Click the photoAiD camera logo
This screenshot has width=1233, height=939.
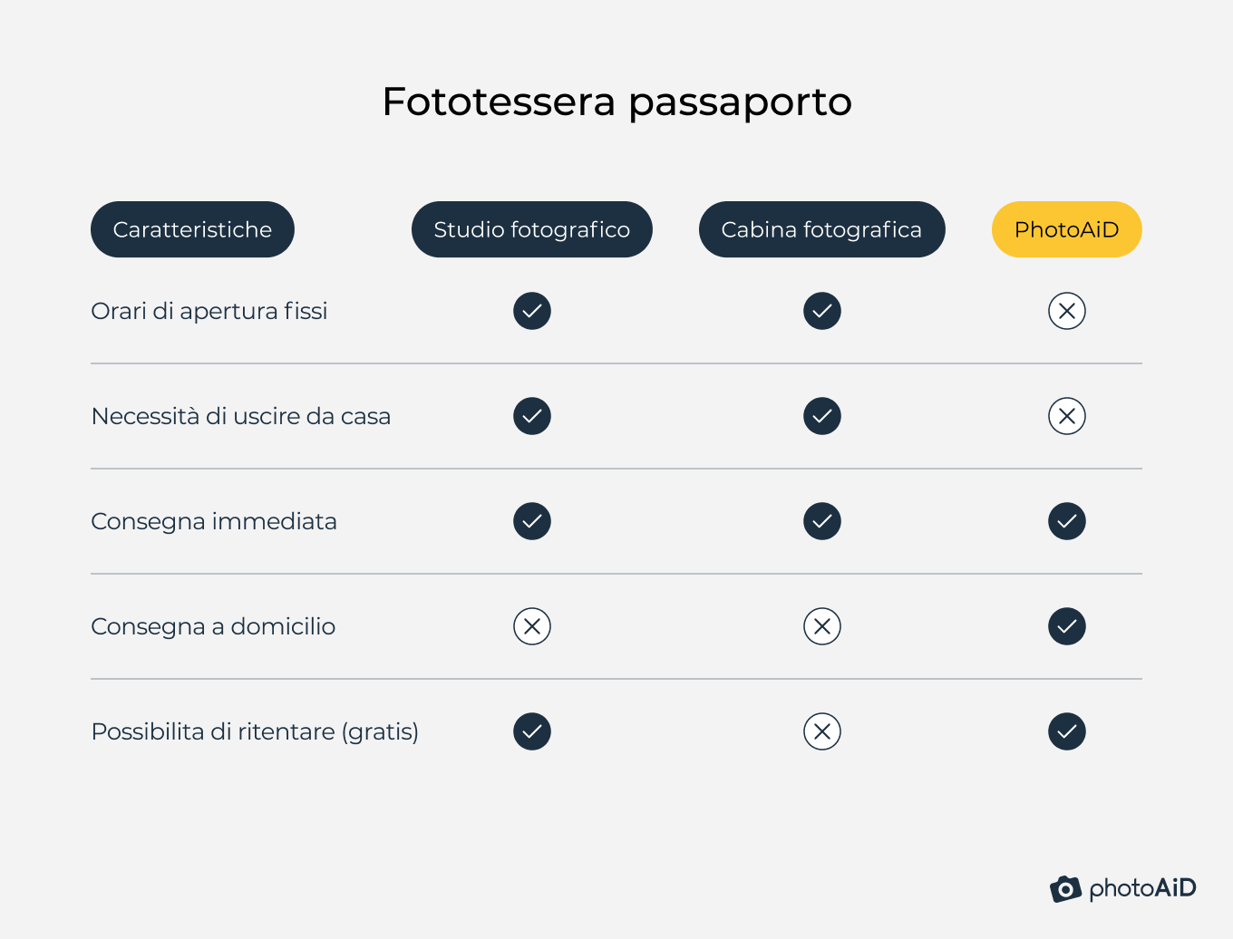coord(1066,889)
